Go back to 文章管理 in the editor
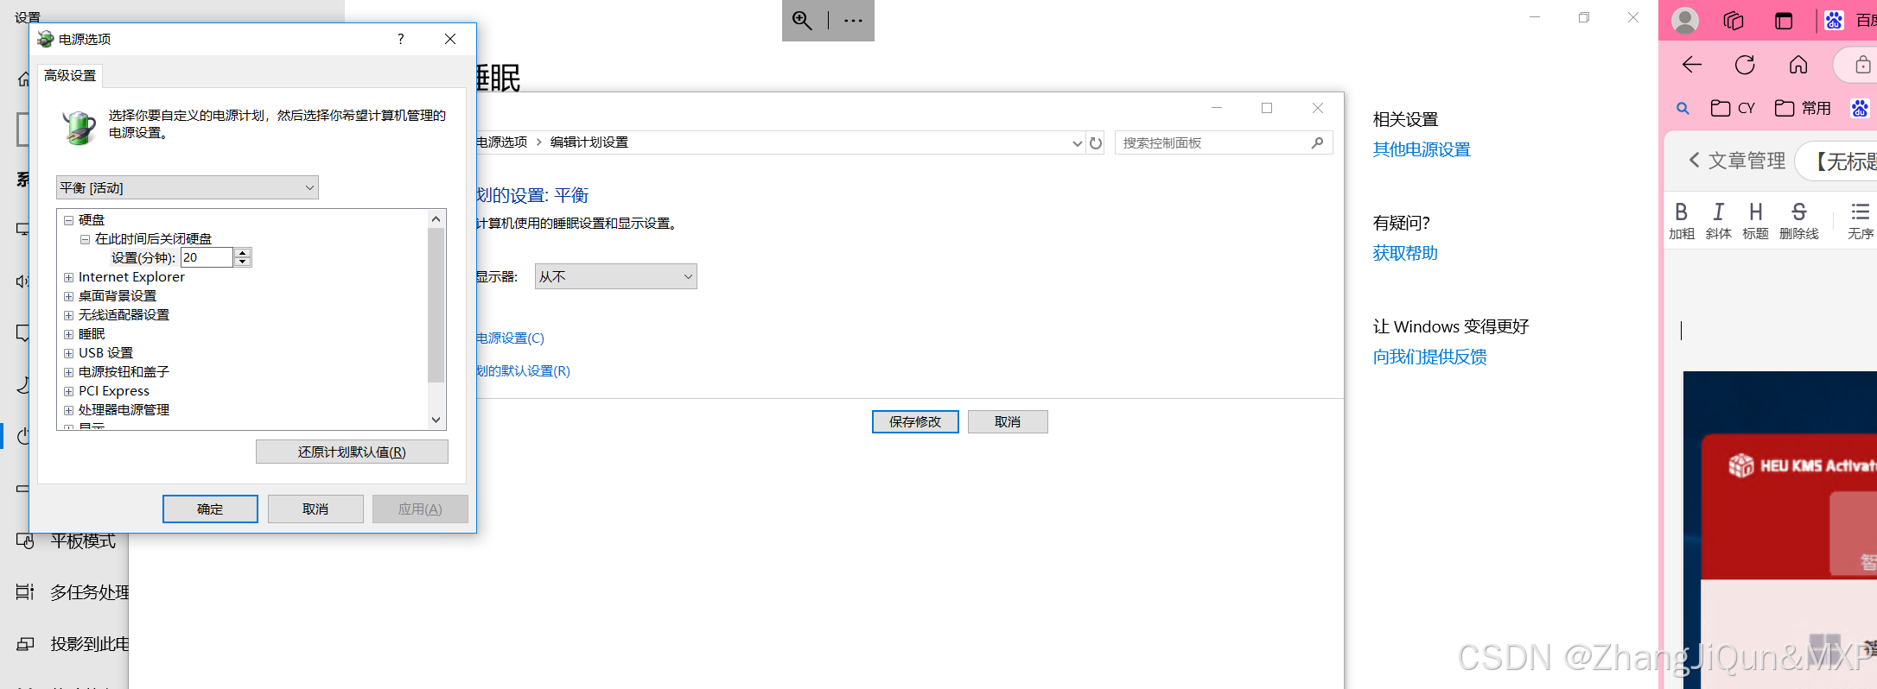 tap(1737, 161)
